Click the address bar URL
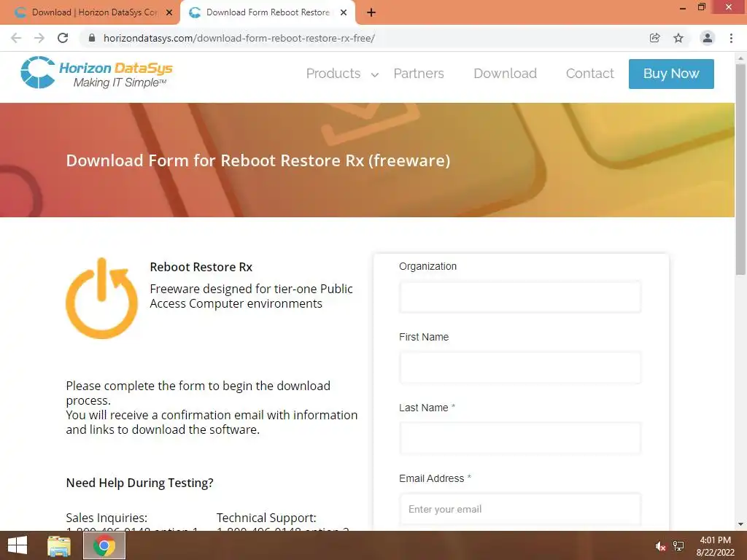This screenshot has height=560, width=747. coord(239,38)
